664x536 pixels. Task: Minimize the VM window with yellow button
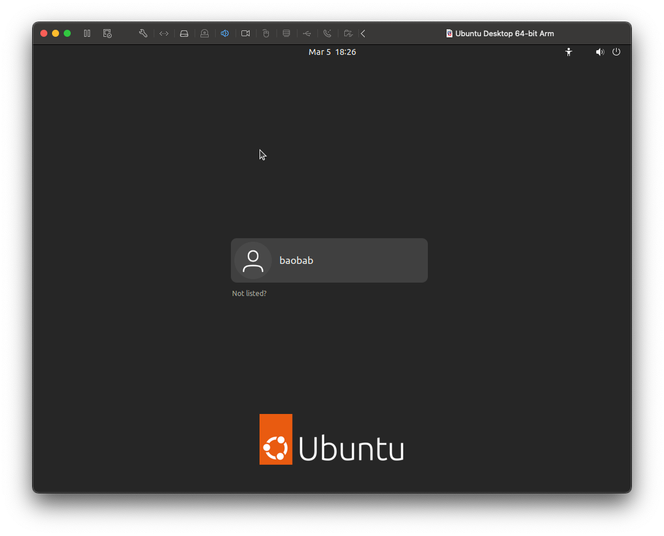56,33
